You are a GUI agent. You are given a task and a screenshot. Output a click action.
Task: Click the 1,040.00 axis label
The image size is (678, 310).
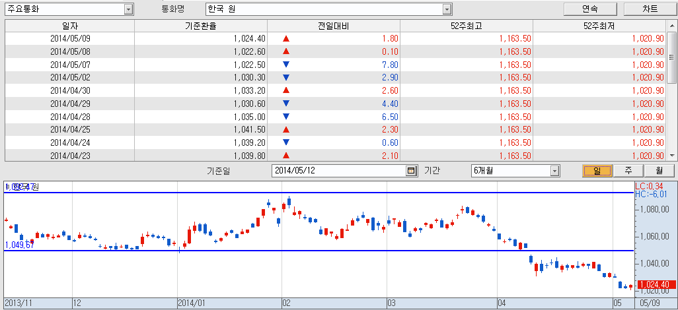pos(656,263)
